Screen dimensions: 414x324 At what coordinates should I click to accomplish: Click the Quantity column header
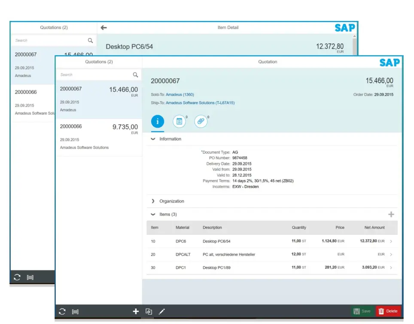point(299,228)
